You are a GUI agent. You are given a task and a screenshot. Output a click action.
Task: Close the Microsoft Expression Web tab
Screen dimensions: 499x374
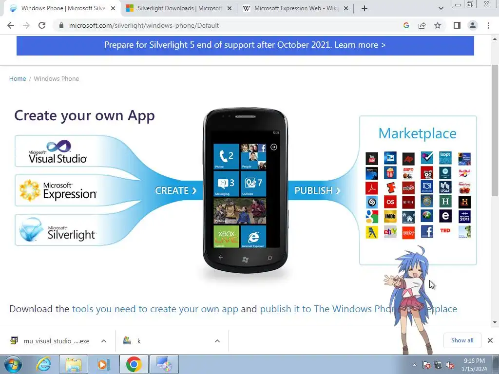(346, 9)
